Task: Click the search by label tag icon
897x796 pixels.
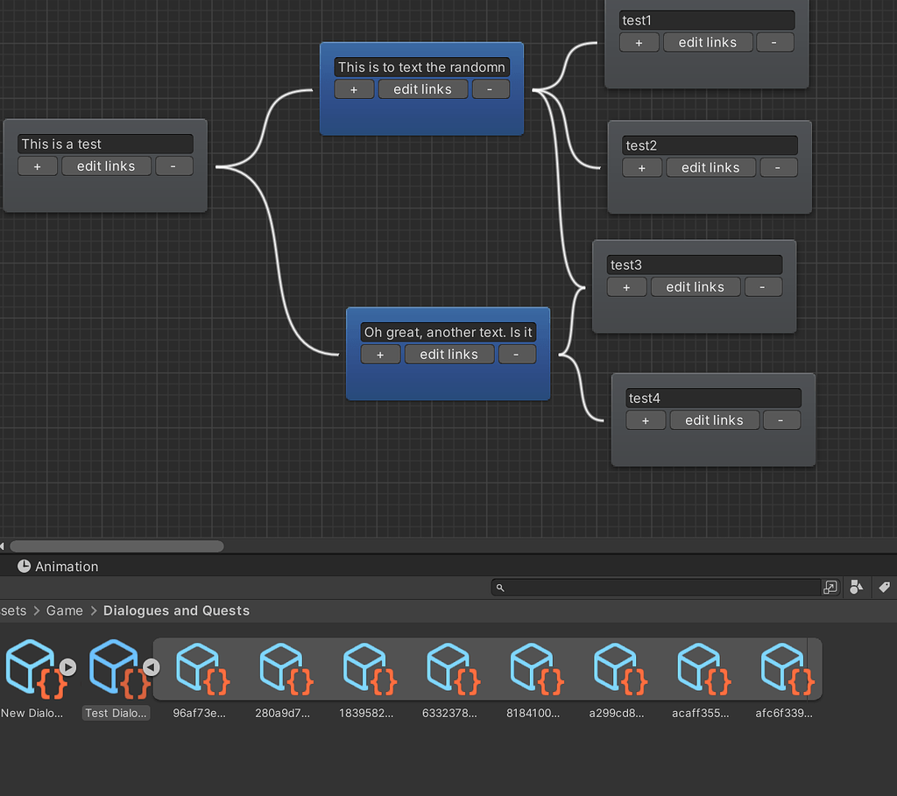Action: (884, 588)
